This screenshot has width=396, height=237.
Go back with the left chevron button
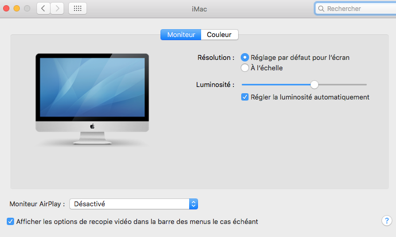(x=43, y=8)
